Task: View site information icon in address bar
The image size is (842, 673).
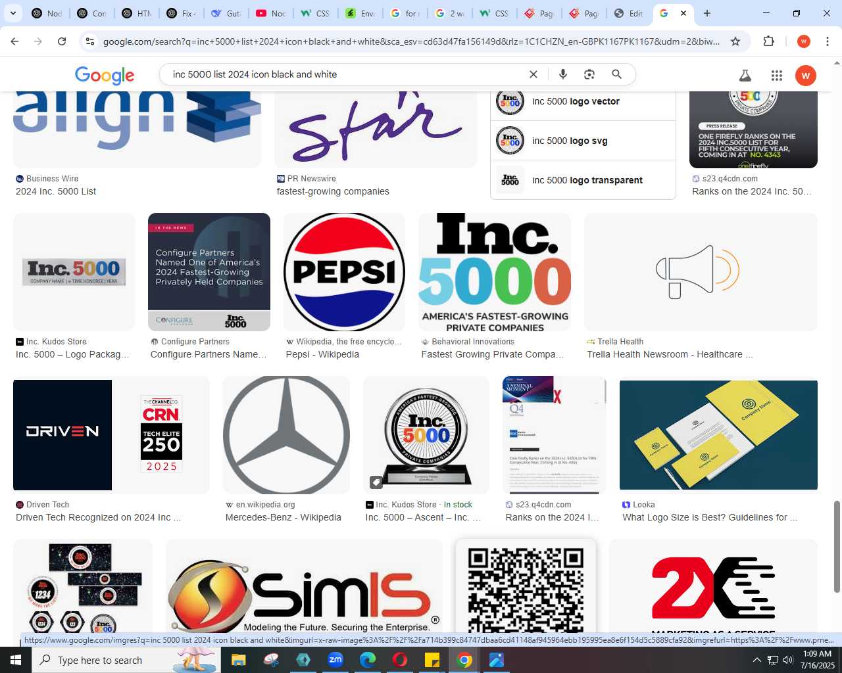Action: [x=91, y=41]
